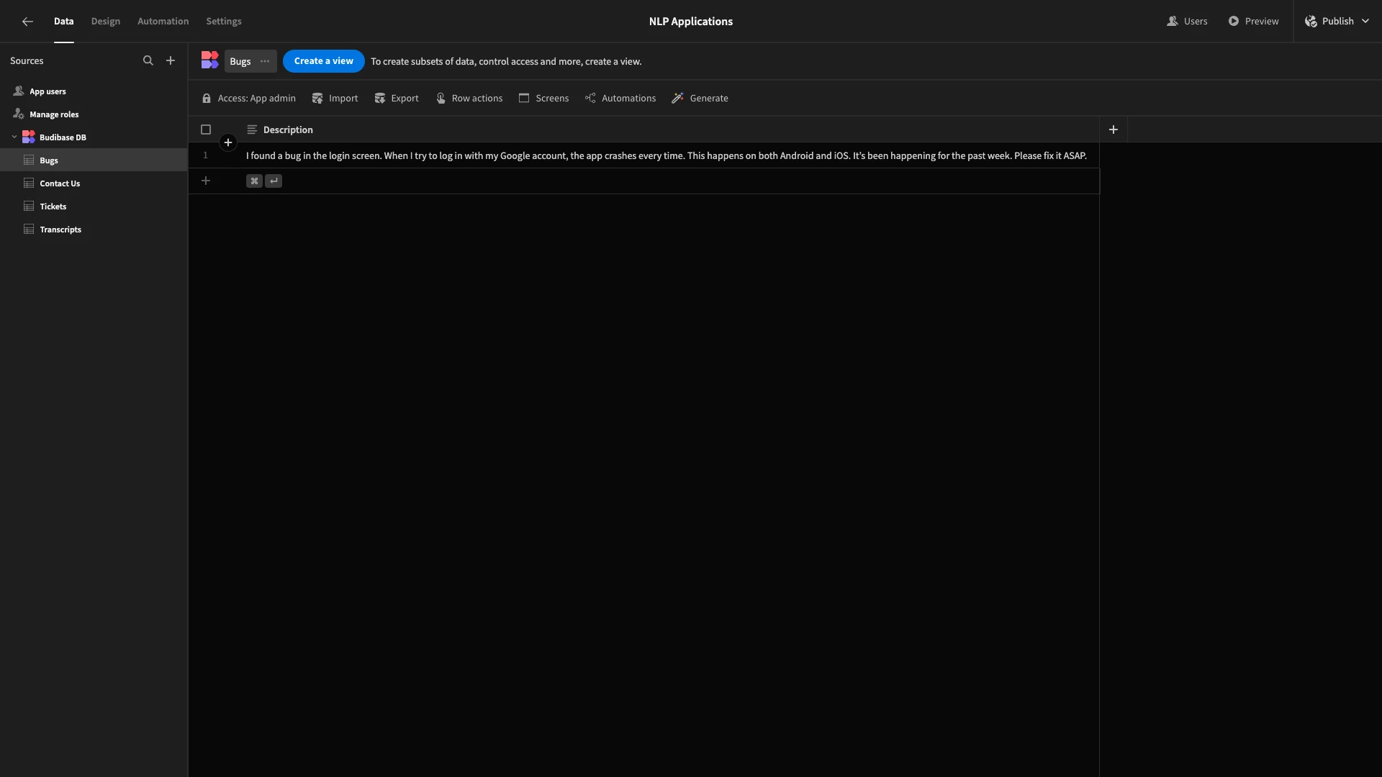Viewport: 1382px width, 777px height.
Task: Switch to the Automation tab
Action: pyautogui.click(x=163, y=22)
